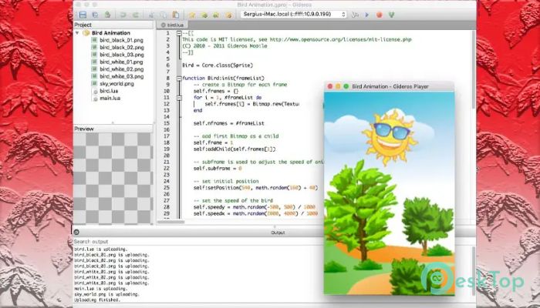
Task: Click the Undo arrow in the toolbar
Action: (123, 15)
